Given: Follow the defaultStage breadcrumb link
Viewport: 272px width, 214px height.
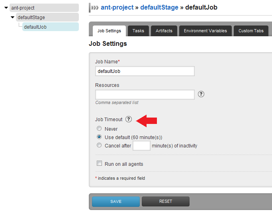Looking at the screenshot, I should coord(159,8).
